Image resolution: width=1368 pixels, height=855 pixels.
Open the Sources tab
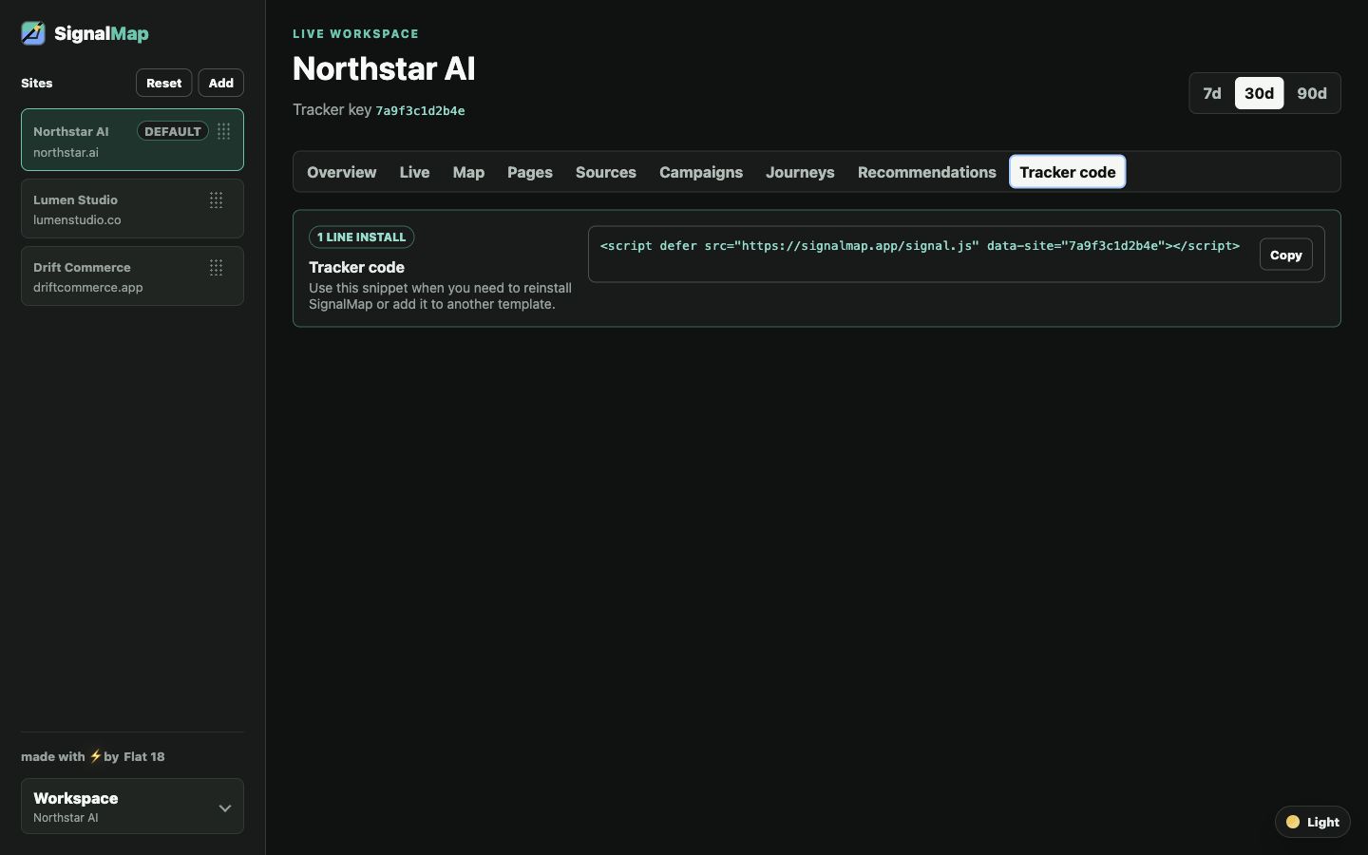(605, 172)
